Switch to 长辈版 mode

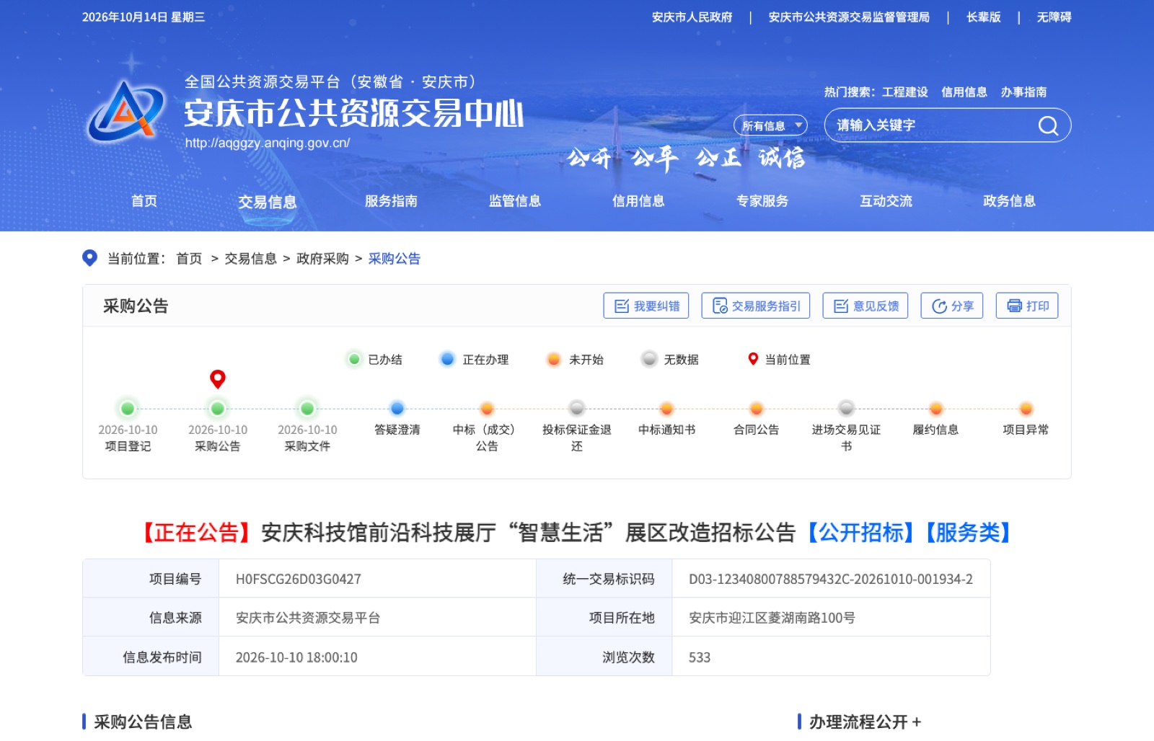984,17
